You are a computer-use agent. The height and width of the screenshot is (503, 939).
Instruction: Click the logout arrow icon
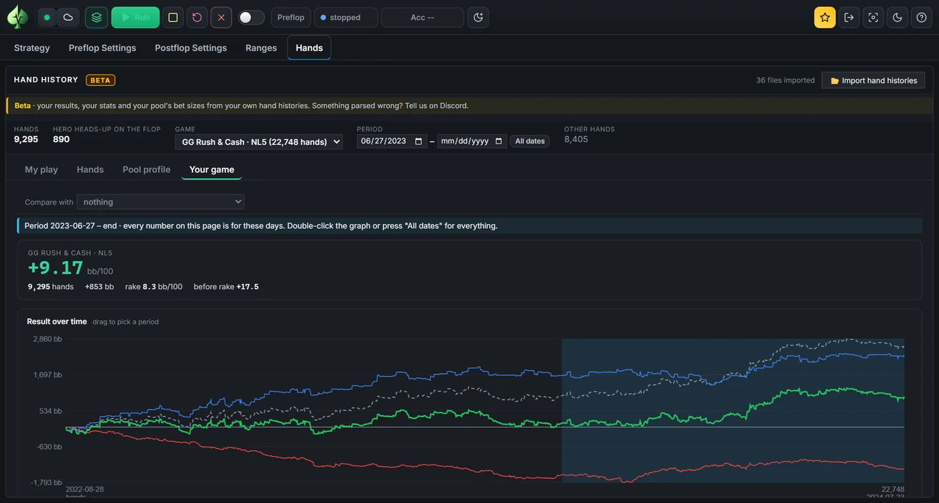[x=849, y=17]
